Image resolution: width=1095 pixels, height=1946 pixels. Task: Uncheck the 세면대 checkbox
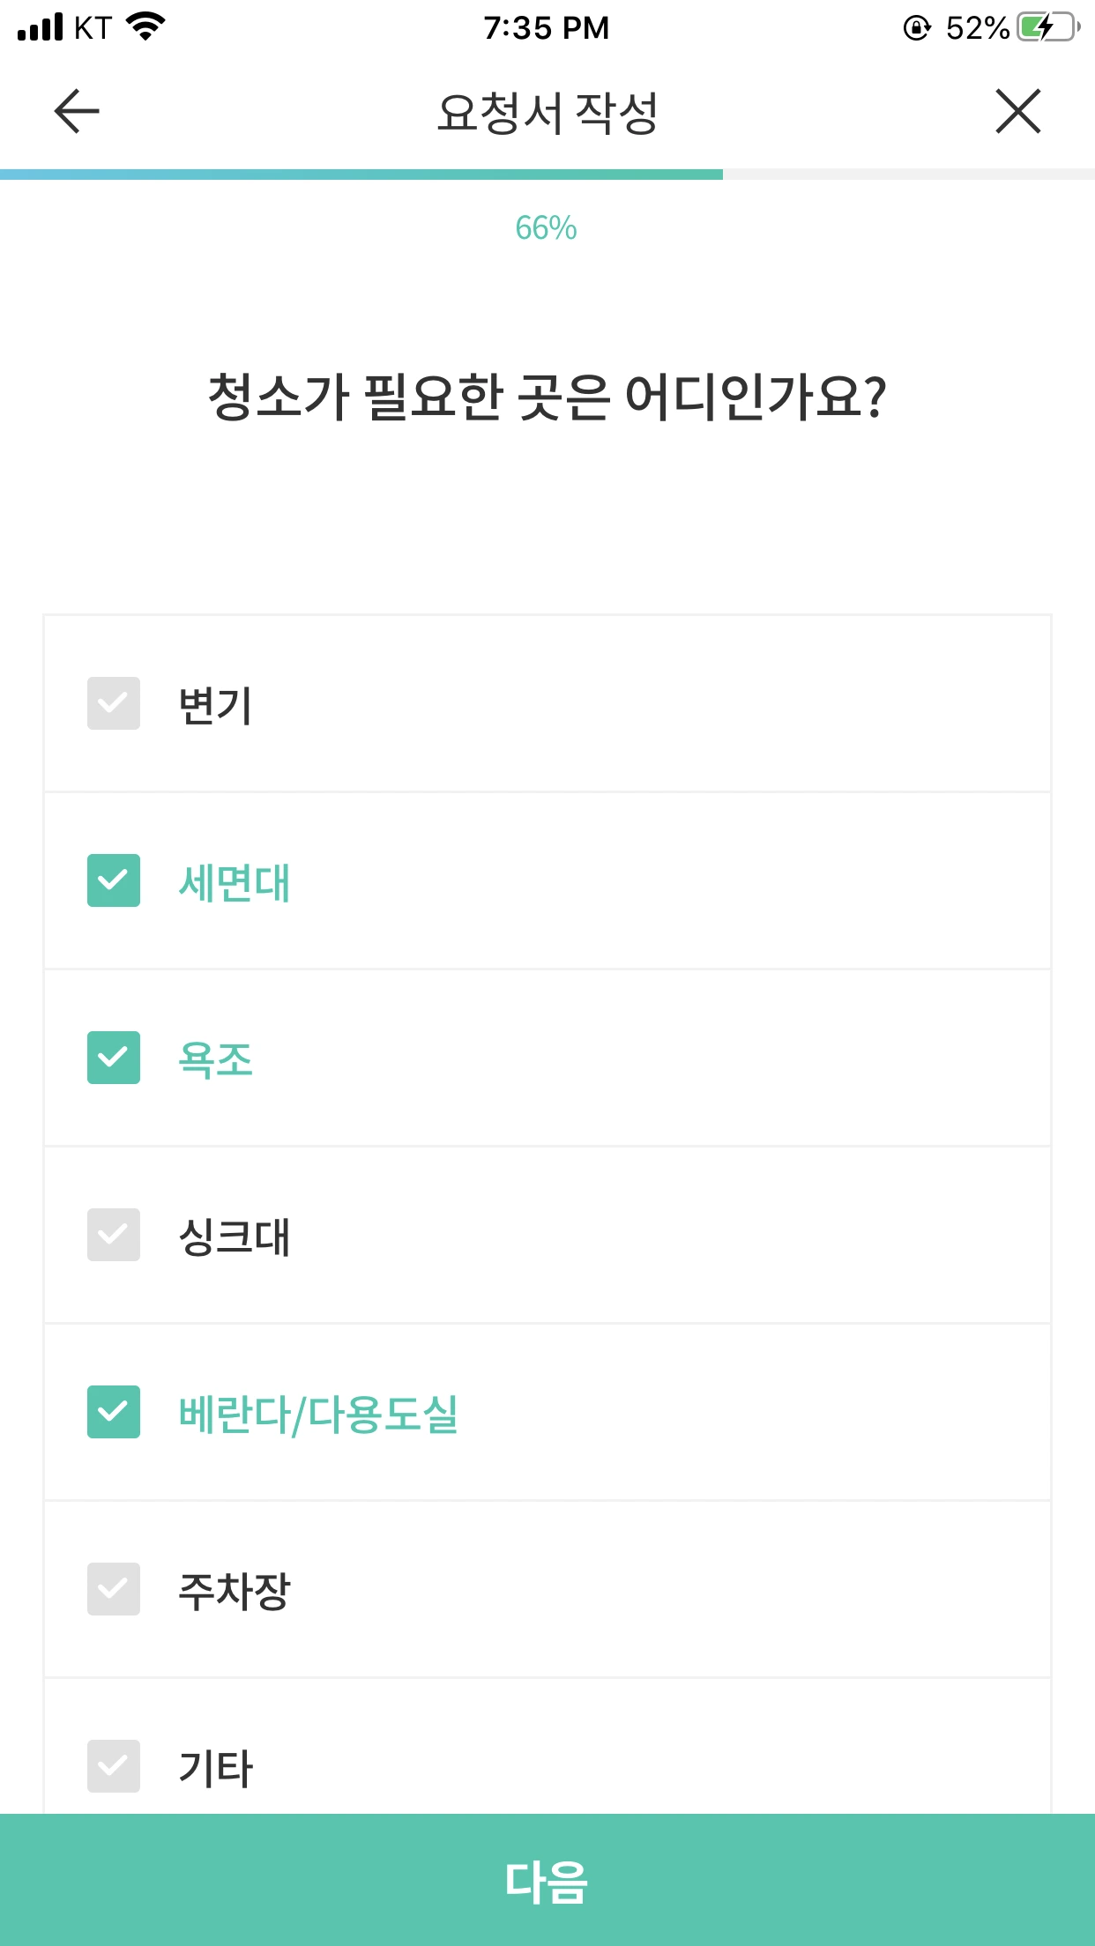click(114, 880)
